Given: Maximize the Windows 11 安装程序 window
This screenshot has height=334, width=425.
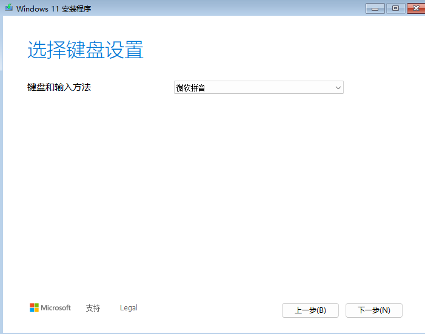Looking at the screenshot, I should [395, 8].
